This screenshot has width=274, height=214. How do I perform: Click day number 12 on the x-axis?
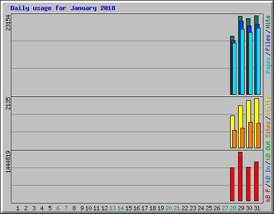[104, 208]
